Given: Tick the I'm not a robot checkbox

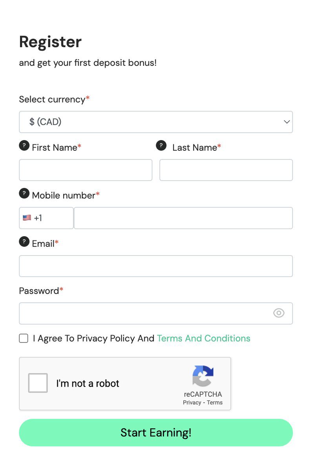Looking at the screenshot, I should pos(38,383).
